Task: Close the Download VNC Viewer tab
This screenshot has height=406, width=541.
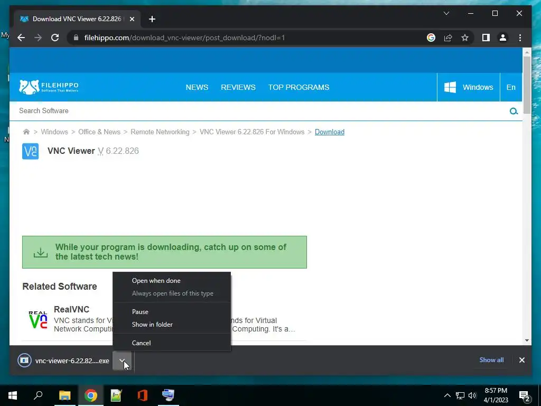Action: click(x=132, y=19)
